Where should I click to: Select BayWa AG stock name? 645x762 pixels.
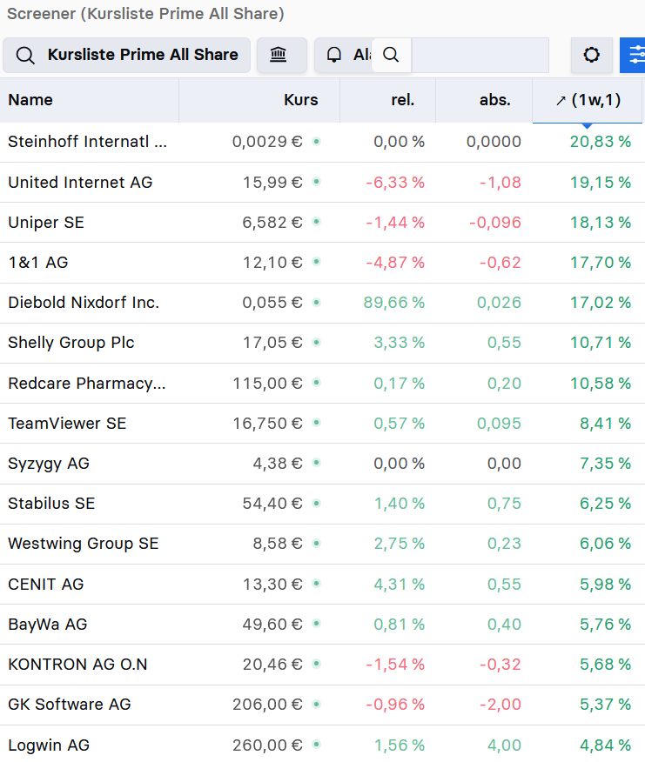[48, 624]
